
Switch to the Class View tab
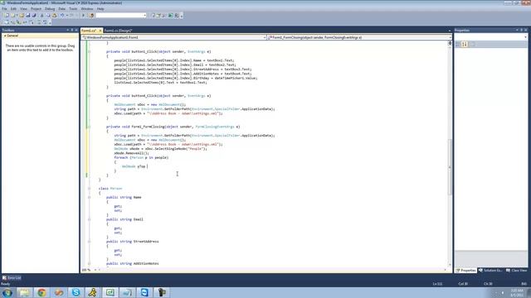(516, 271)
